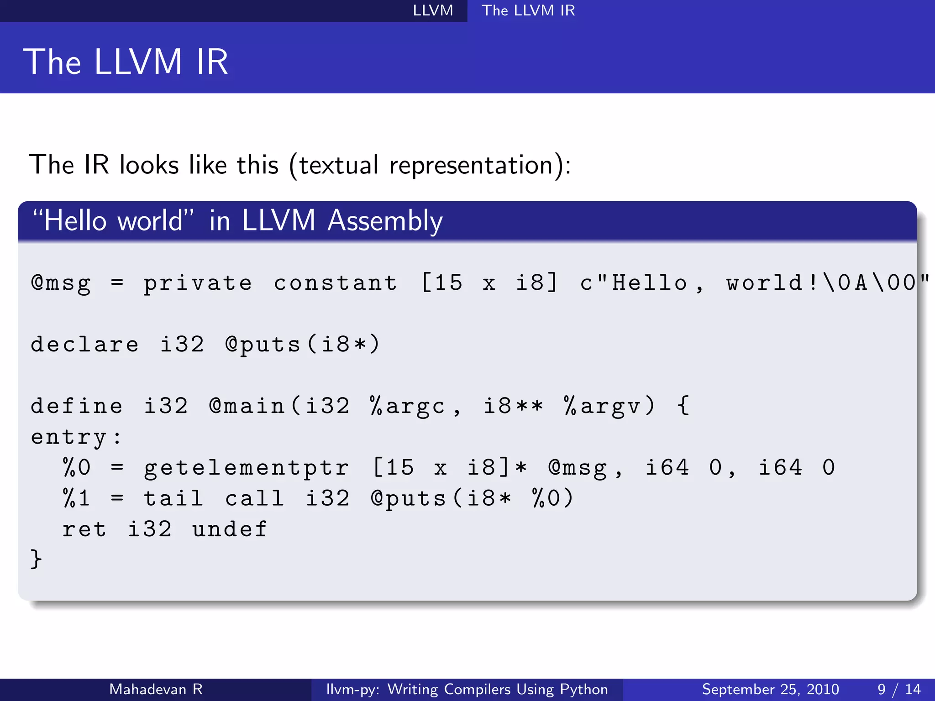Click the '@msg = private constant' code line

point(479,283)
